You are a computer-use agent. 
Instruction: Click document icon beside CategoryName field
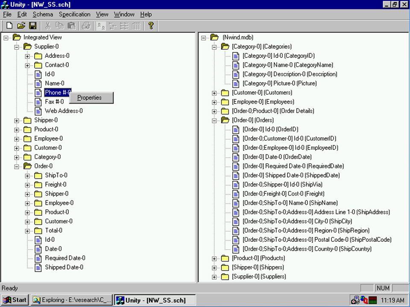(x=236, y=65)
